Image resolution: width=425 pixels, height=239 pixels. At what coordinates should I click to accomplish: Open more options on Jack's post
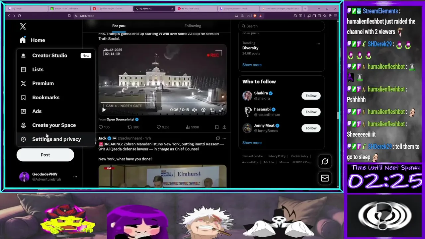click(224, 138)
